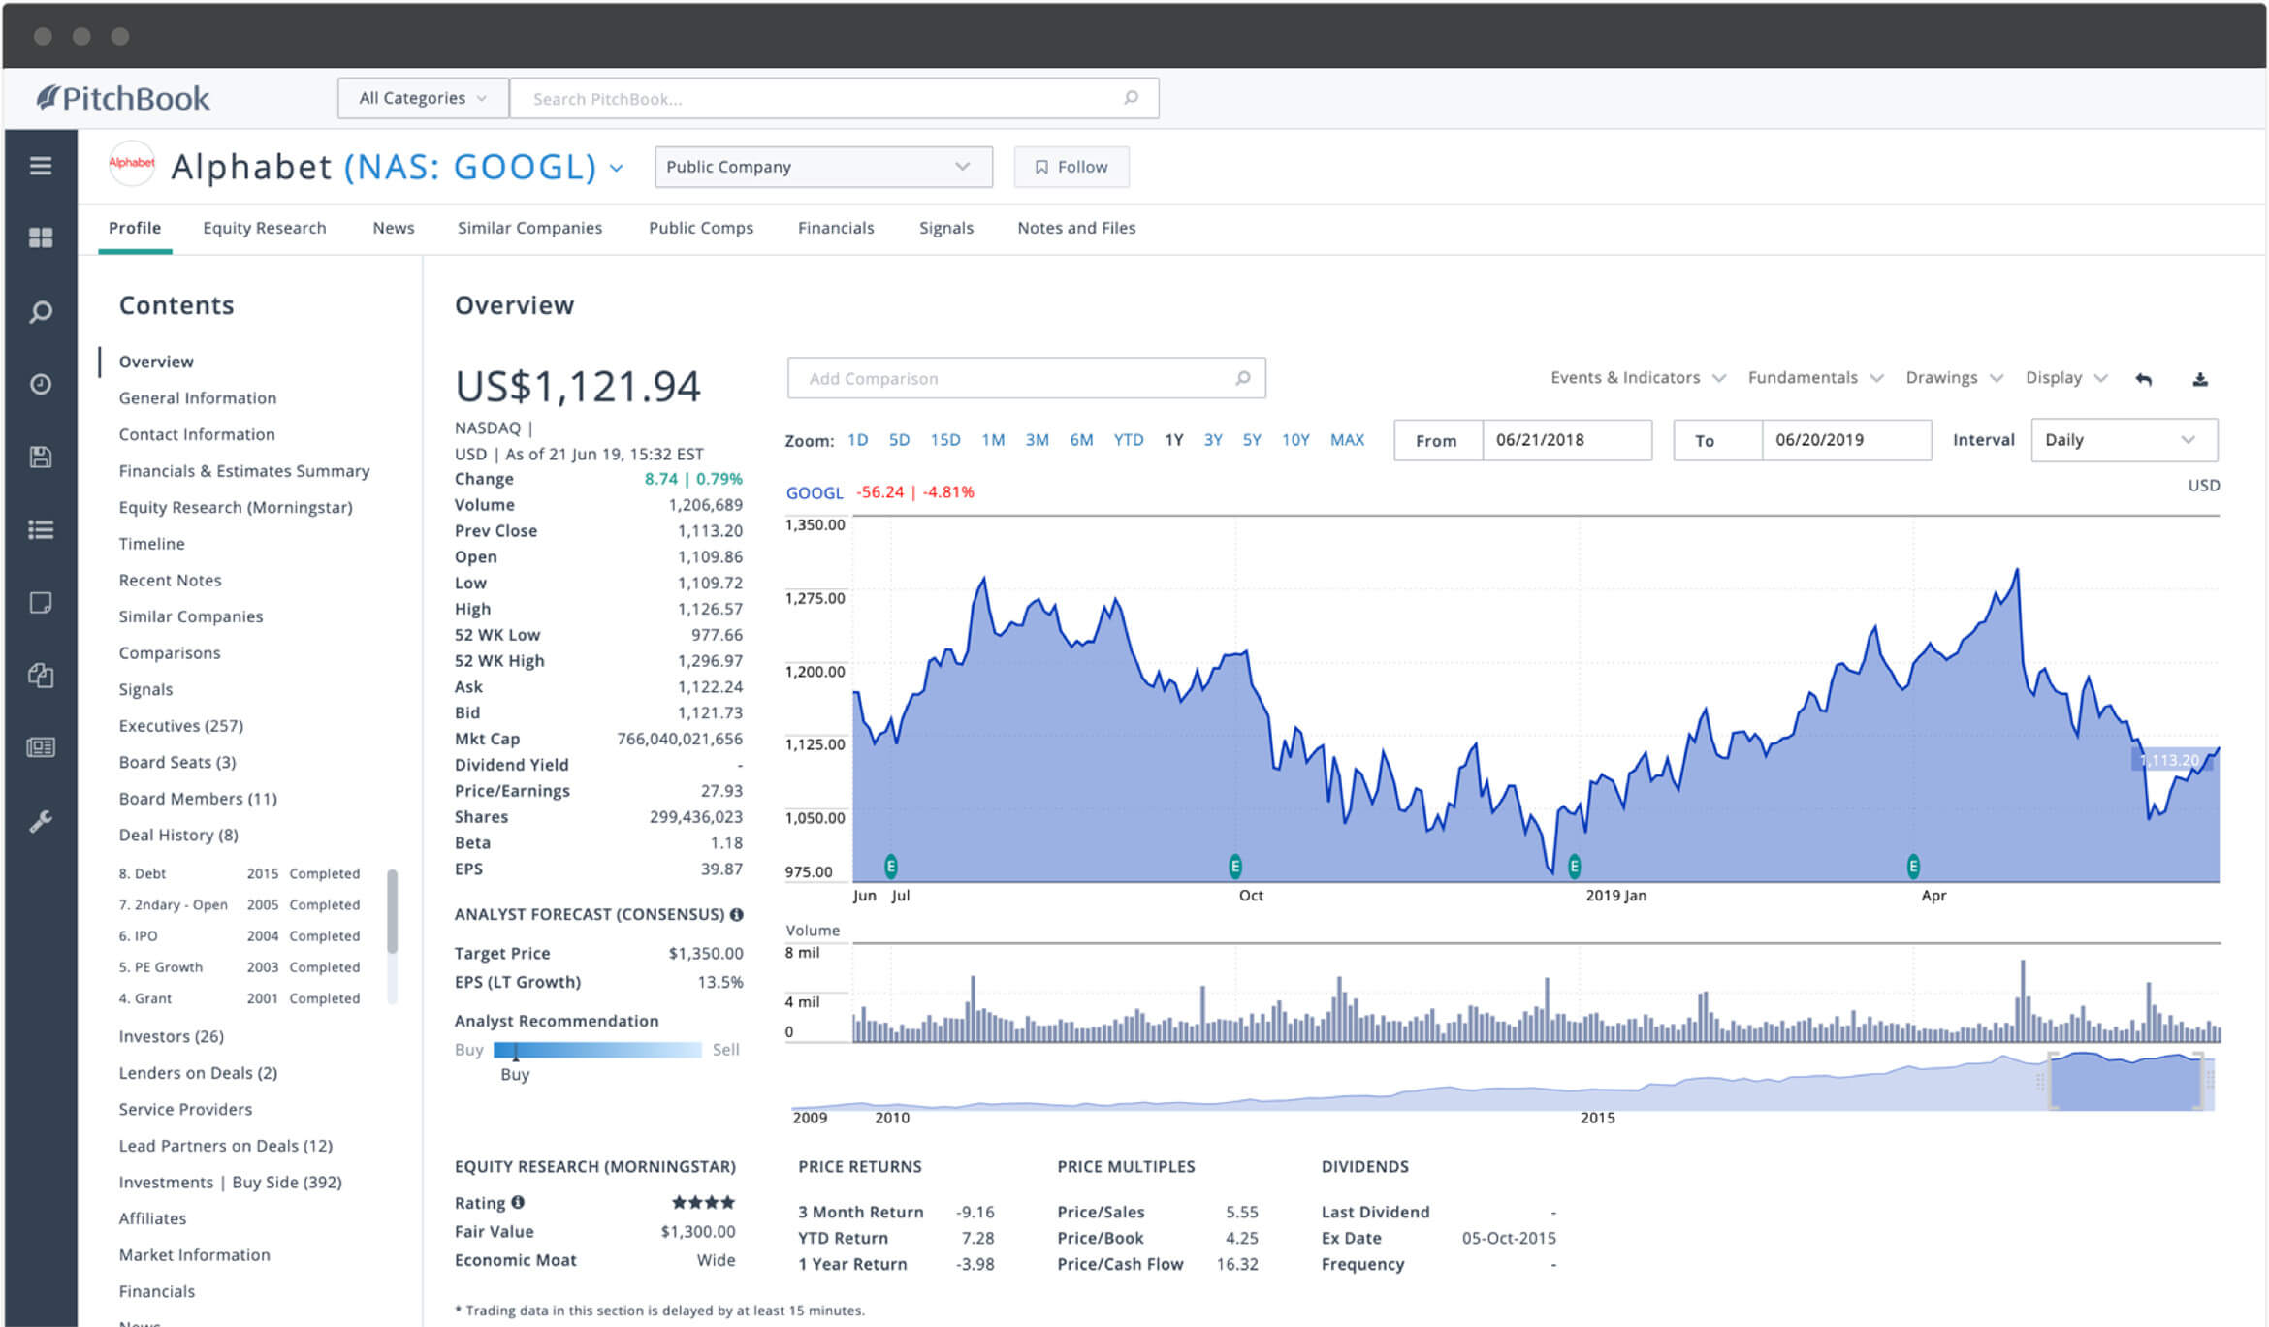Open the Similar Companies tab
This screenshot has width=2269, height=1327.
click(529, 228)
